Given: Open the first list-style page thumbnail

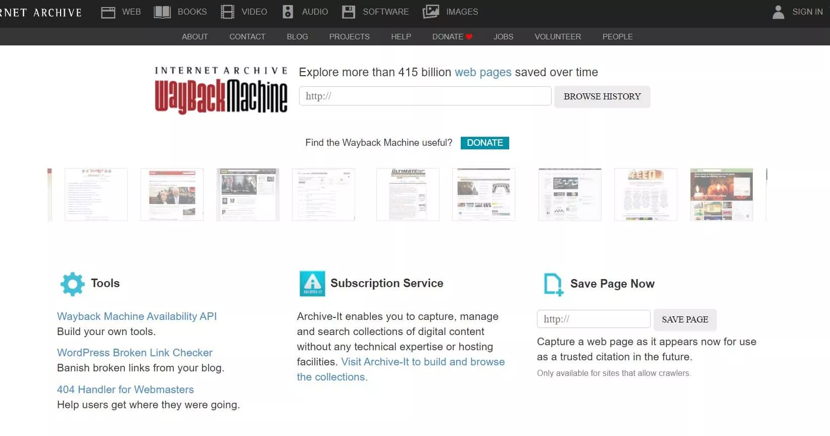Looking at the screenshot, I should 96,194.
